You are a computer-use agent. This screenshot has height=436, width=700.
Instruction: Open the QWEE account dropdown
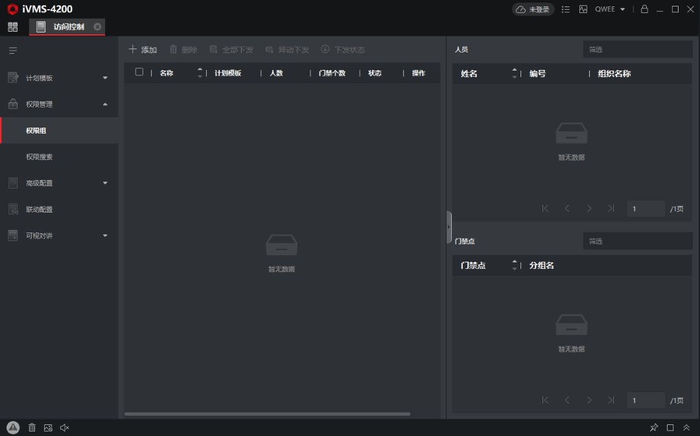(608, 9)
